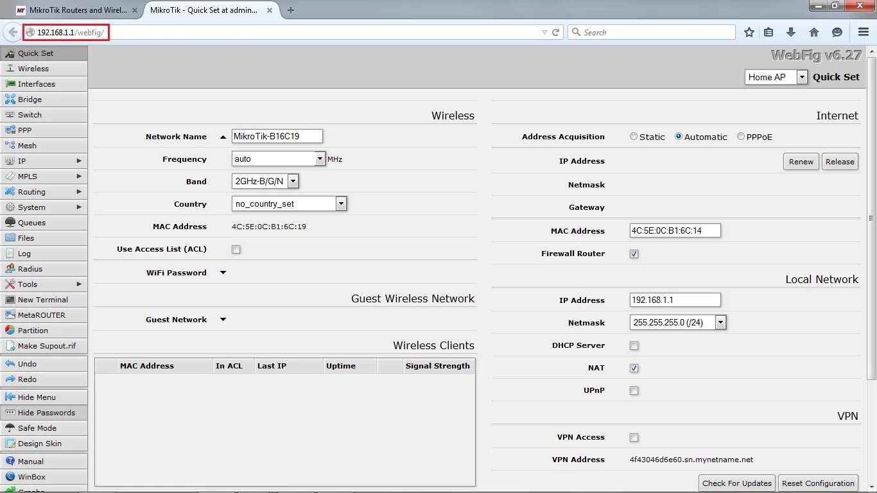
Task: Click the PPP menu icon
Action: click(10, 130)
